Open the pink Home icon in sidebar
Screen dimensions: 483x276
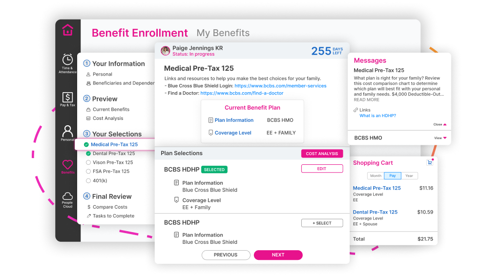[x=67, y=30]
